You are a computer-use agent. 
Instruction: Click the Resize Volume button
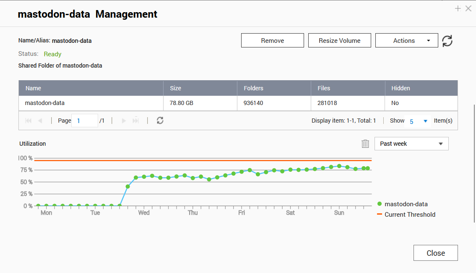[339, 41]
